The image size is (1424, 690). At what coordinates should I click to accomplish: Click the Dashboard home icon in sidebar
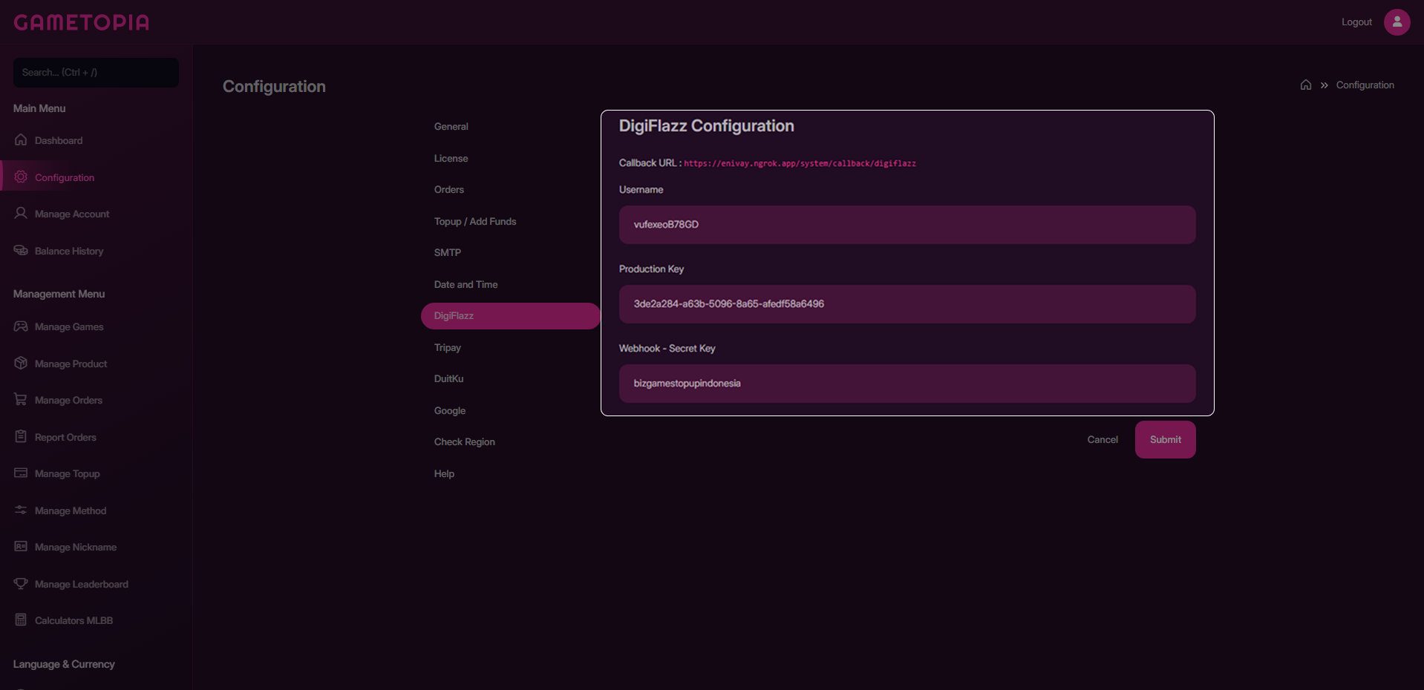[x=21, y=139]
